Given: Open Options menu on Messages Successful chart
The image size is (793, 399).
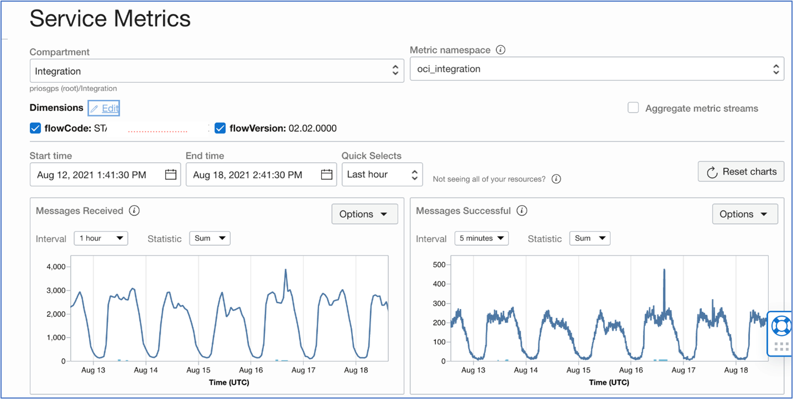Looking at the screenshot, I should click(x=745, y=214).
